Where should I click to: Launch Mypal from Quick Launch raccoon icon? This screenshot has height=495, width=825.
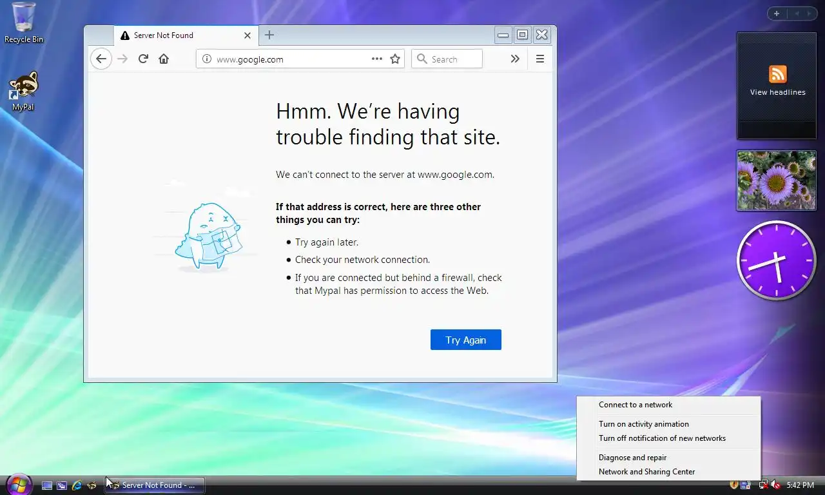(92, 485)
